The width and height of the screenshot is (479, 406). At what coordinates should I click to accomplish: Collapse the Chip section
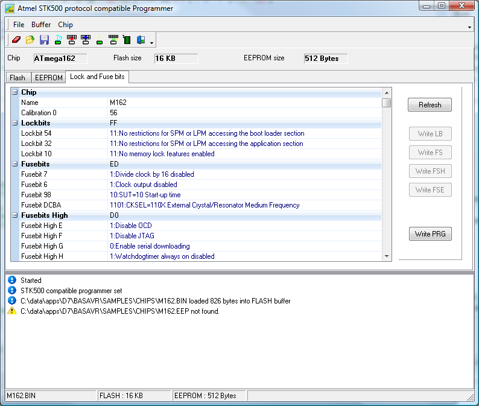(x=14, y=92)
